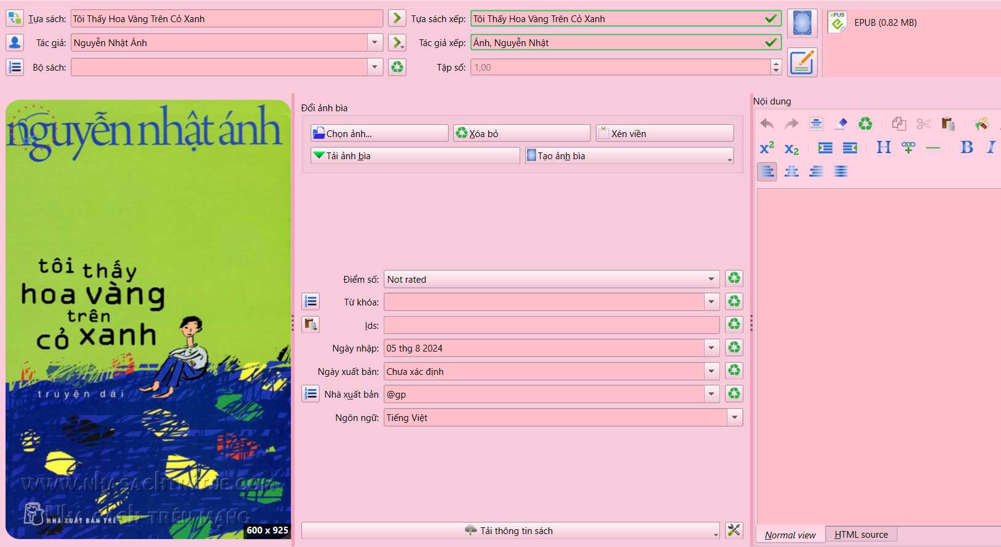Click the arrow to auto-fill author sort
Screen dimensions: 1001x547
[x=397, y=42]
